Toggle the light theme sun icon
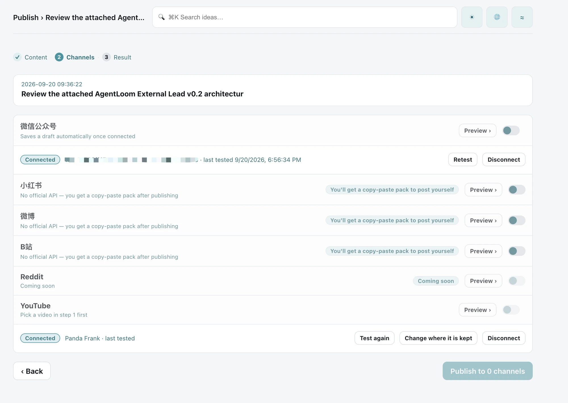This screenshot has height=403, width=568. tap(472, 17)
